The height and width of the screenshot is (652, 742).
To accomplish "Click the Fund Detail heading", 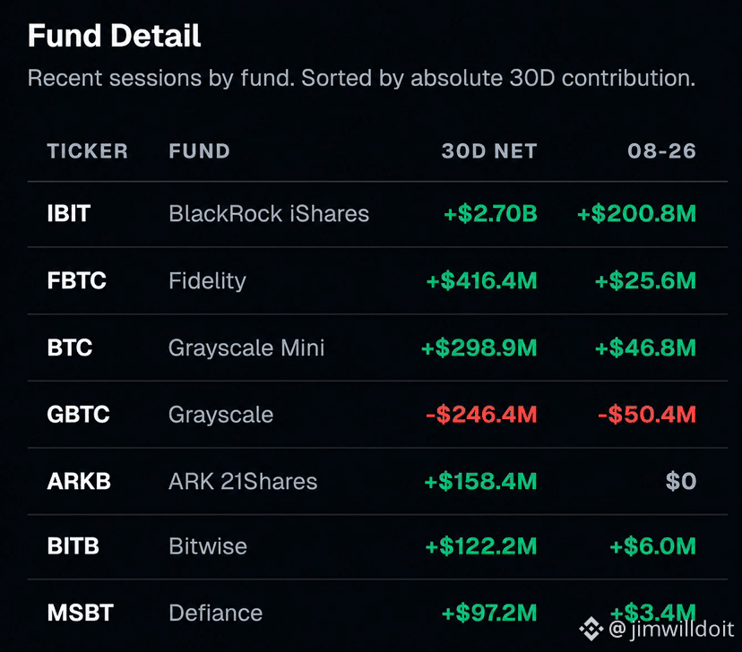I will (x=114, y=36).
